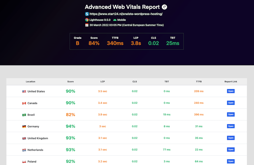Open the Canada report link
Screen dimensions: 254x165
tap(231, 103)
